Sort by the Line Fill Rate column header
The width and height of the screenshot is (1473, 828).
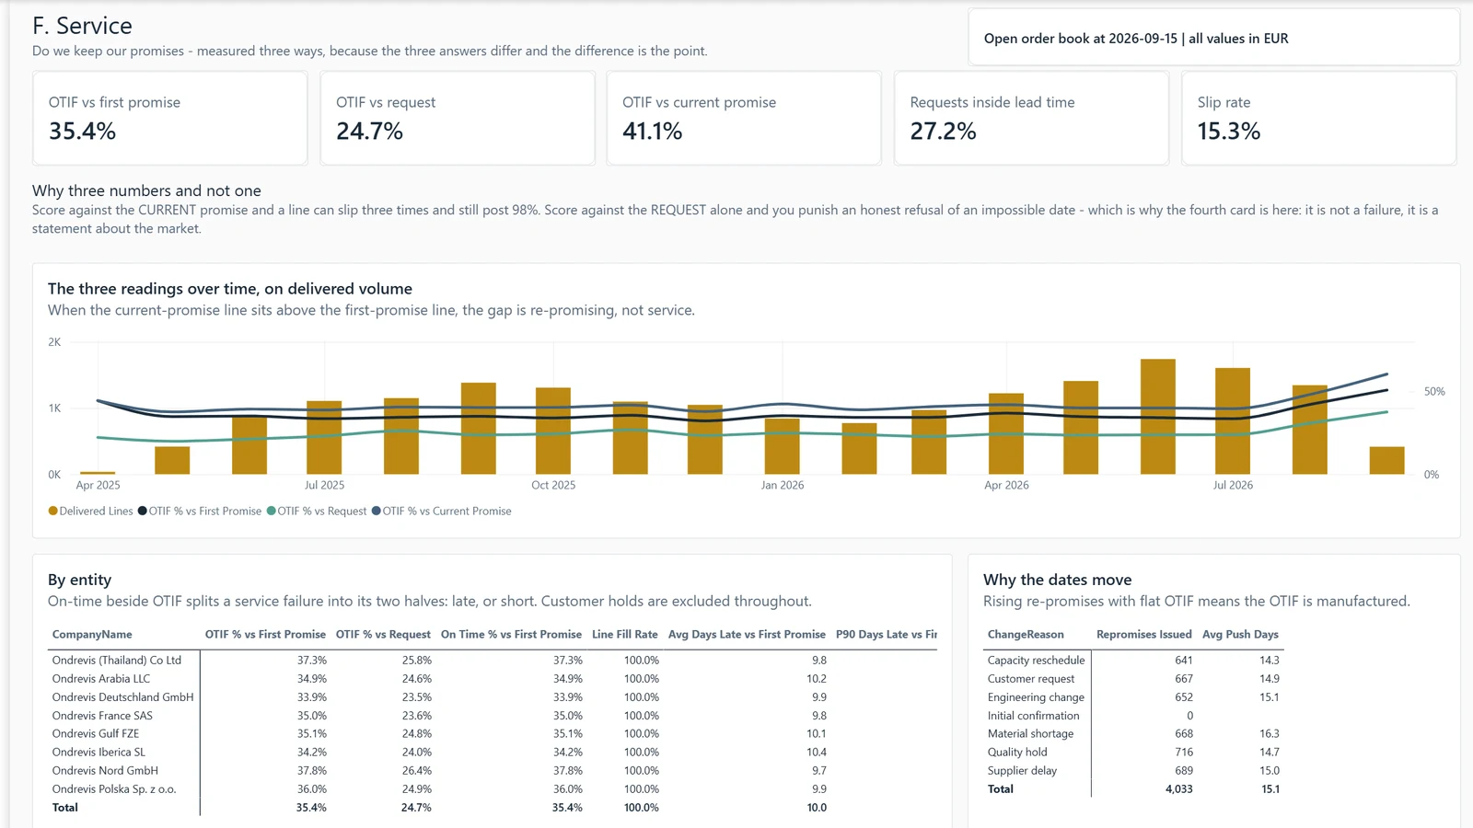[625, 635]
